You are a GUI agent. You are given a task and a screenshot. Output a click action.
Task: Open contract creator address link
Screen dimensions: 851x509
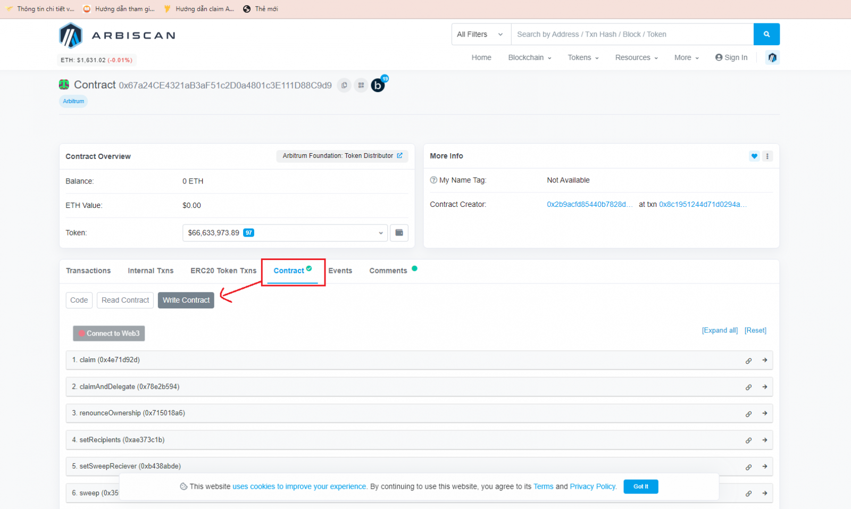point(590,204)
